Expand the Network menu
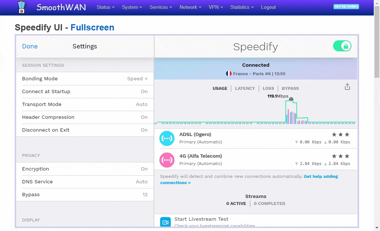This screenshot has width=380, height=231. [190, 7]
